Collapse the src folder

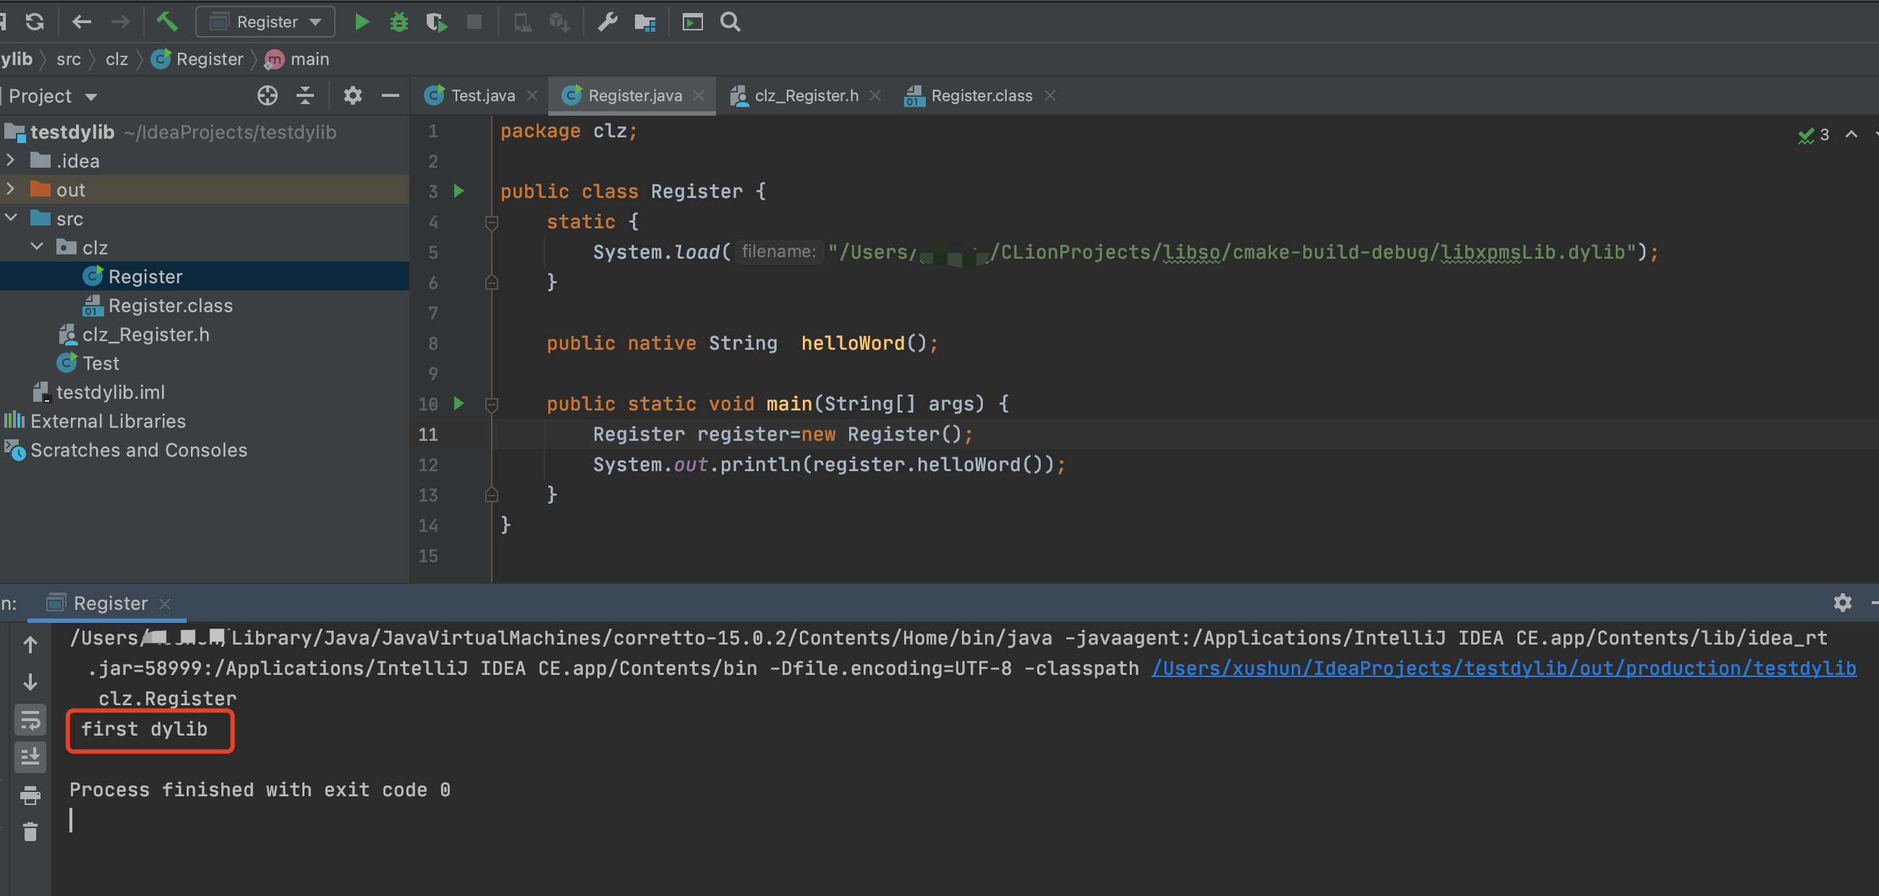(11, 218)
